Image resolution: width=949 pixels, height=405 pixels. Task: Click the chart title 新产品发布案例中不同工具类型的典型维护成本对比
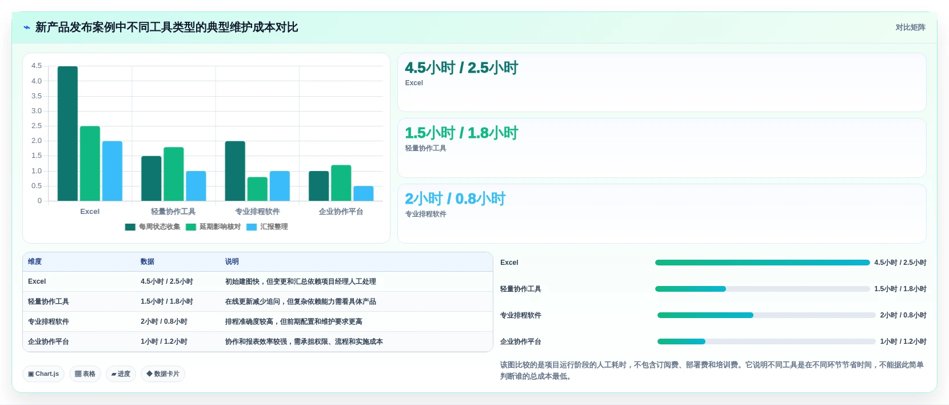tap(166, 27)
